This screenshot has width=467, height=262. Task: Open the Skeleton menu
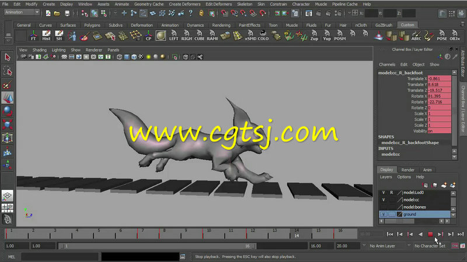245,4
